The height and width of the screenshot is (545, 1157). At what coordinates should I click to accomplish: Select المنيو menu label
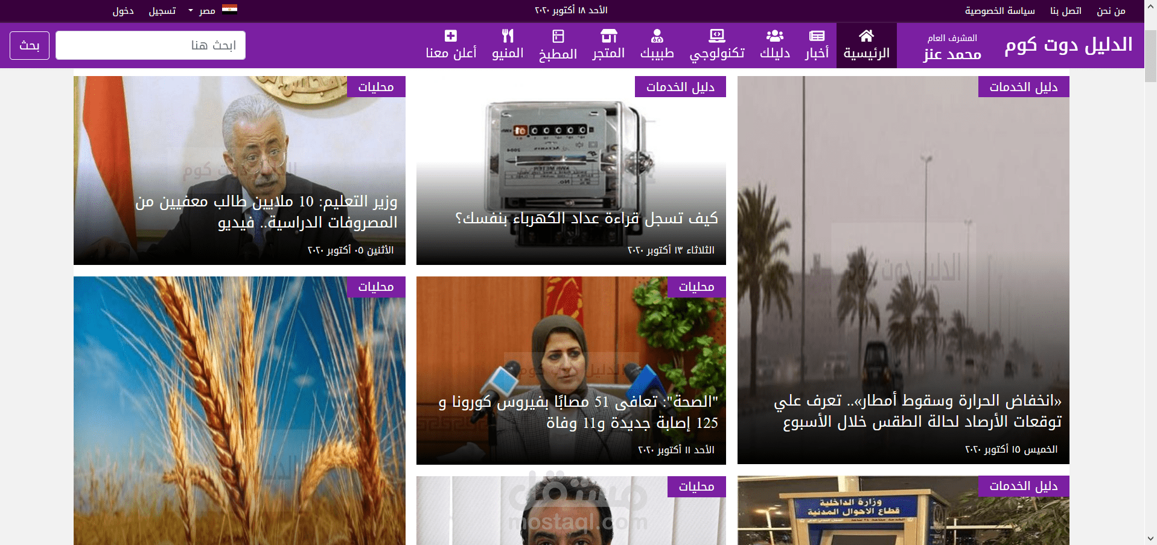[508, 53]
